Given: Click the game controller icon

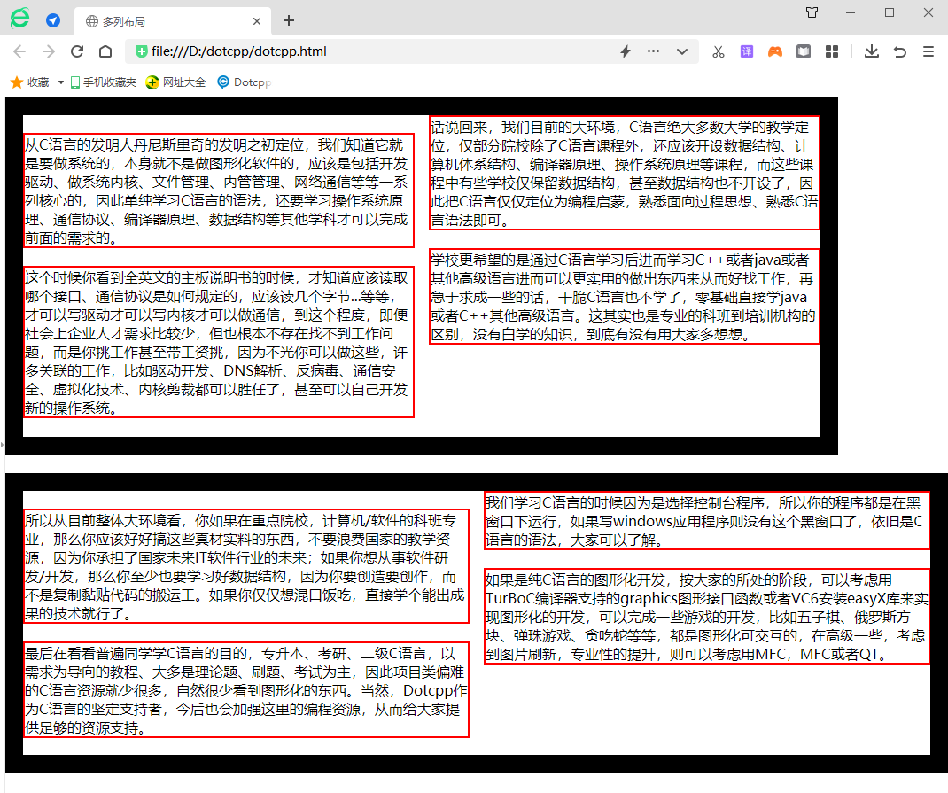Looking at the screenshot, I should pyautogui.click(x=774, y=51).
